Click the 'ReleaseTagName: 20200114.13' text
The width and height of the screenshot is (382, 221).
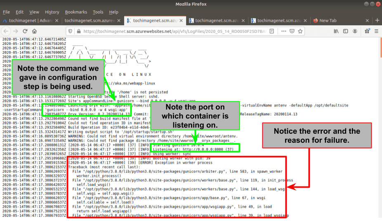[269, 114]
